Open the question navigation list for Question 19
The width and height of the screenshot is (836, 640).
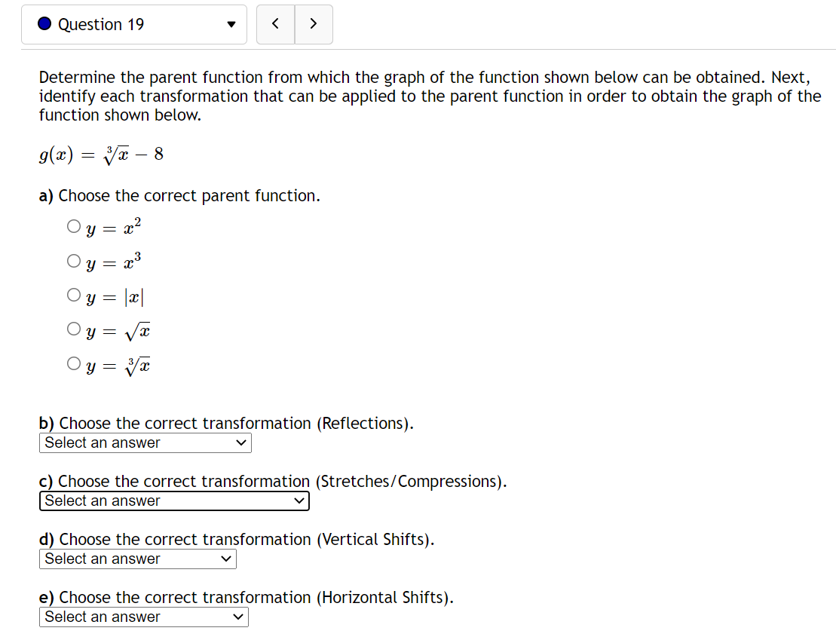coord(231,24)
